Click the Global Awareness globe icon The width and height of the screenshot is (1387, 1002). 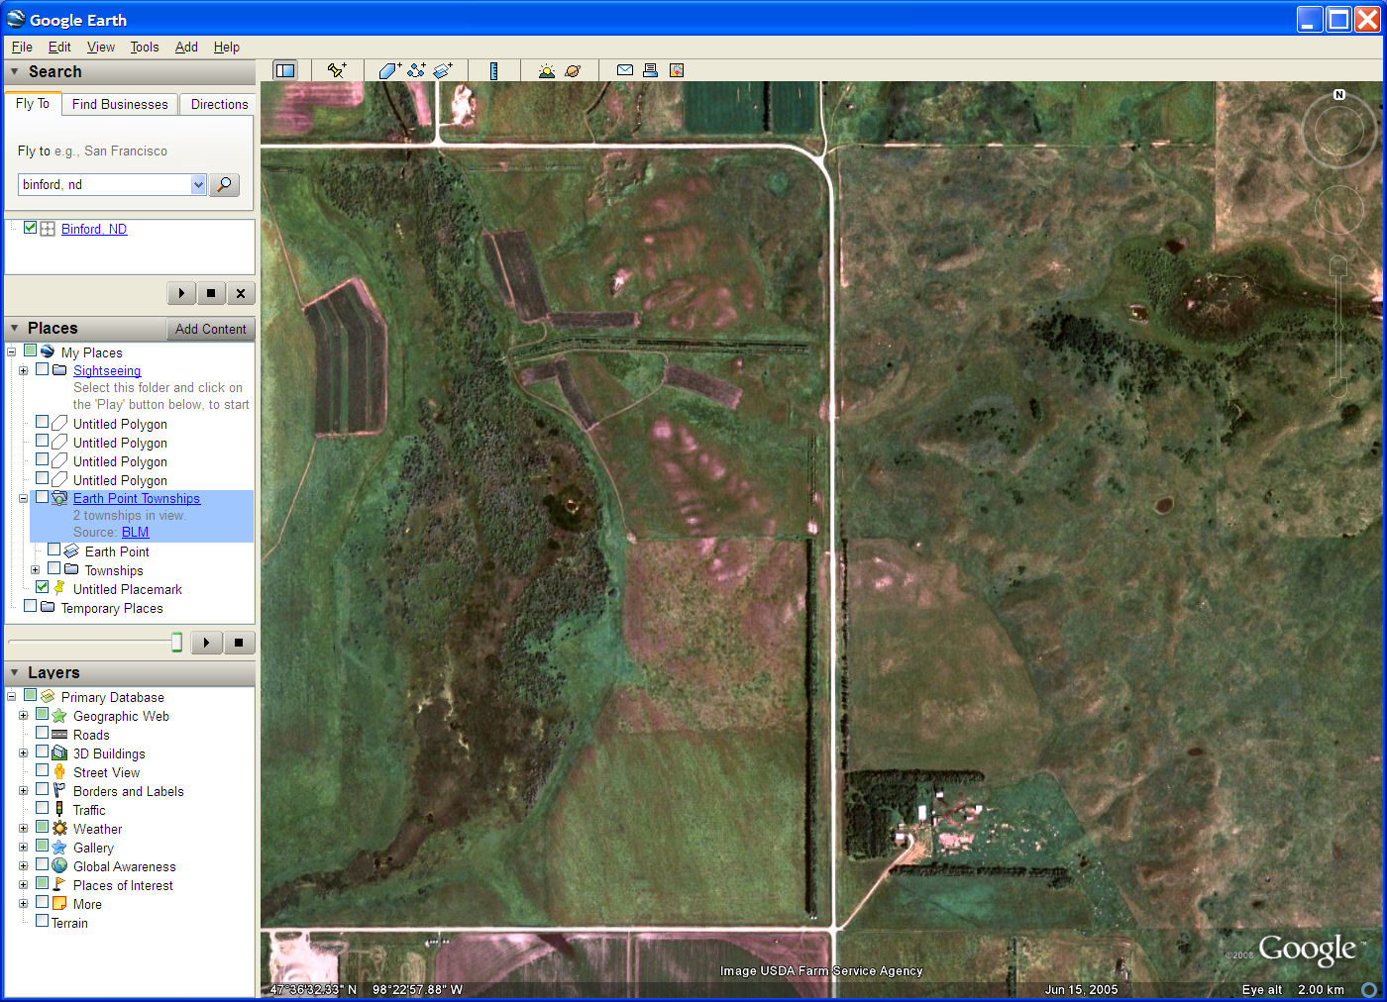coord(59,866)
